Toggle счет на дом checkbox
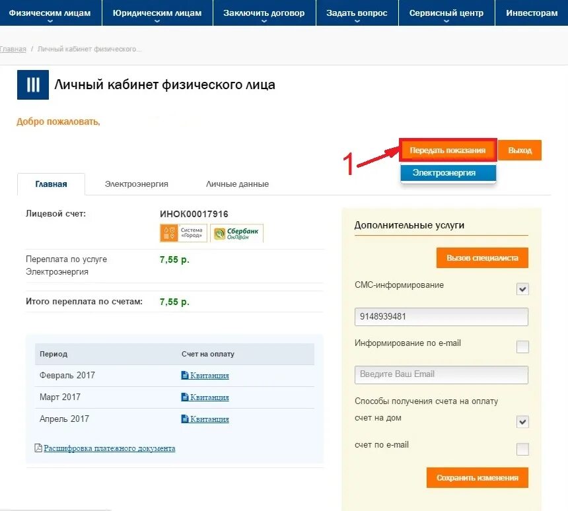This screenshot has width=568, height=511. (522, 422)
